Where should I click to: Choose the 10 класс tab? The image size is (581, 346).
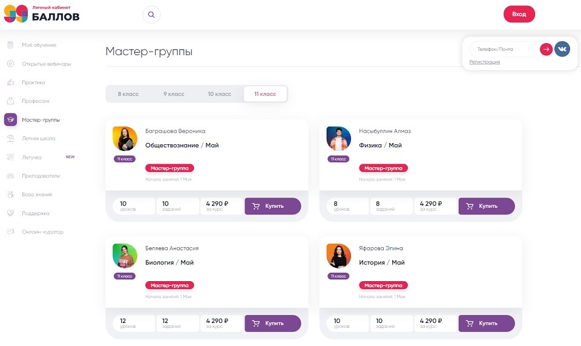point(220,94)
